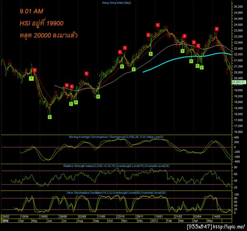Click the 18/05 date label
The image size is (247, 231).
pyautogui.click(x=44, y=217)
